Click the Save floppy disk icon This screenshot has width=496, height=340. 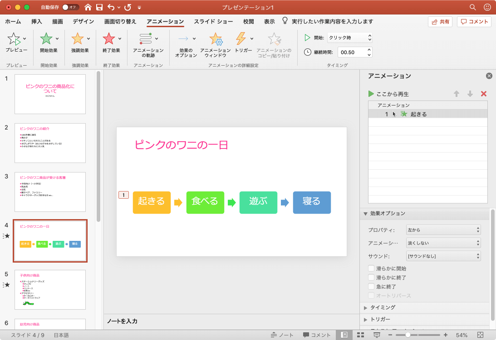99,7
